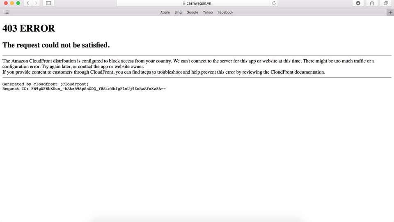Click 'The request could not be satisfied.' text
Image resolution: width=394 pixels, height=222 pixels.
pyautogui.click(x=56, y=45)
